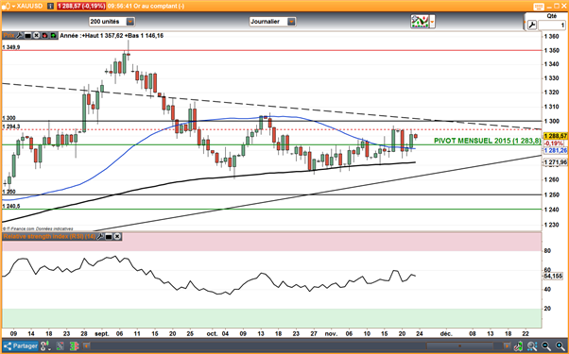This screenshot has width=569, height=354.
Task: Minimize the Prix panel with black rectangle icon
Action: (x=28, y=36)
